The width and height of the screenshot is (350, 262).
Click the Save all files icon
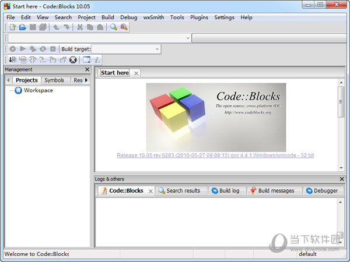pyautogui.click(x=43, y=27)
